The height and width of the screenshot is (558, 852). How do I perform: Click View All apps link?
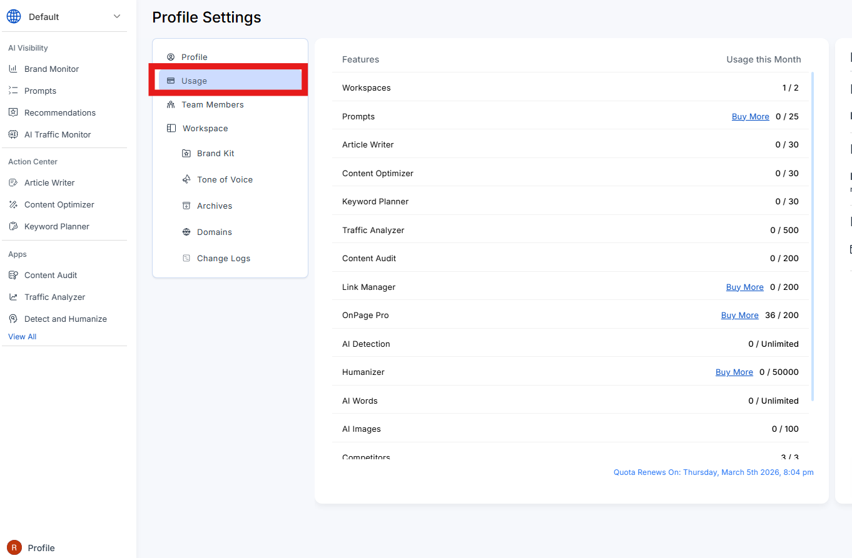[23, 337]
